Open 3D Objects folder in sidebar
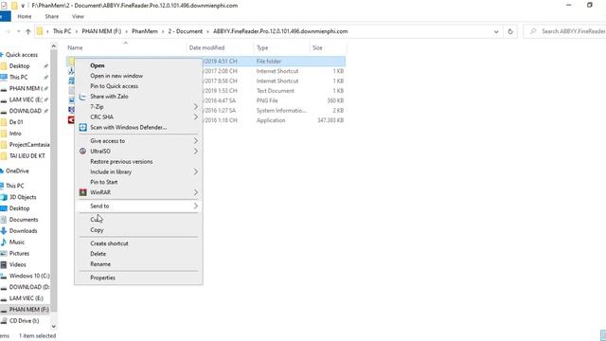Screen dimensions: 606x341 [23, 197]
